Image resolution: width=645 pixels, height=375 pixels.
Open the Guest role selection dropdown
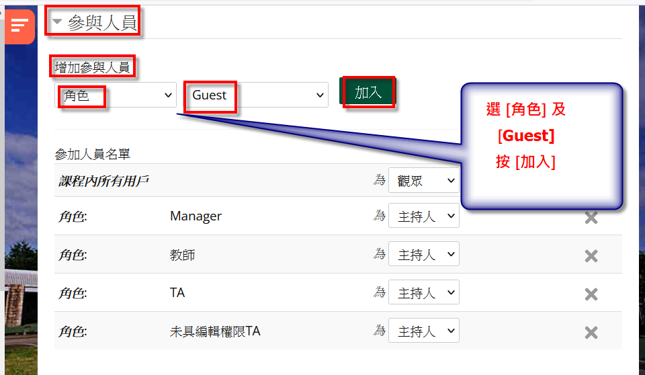256,95
